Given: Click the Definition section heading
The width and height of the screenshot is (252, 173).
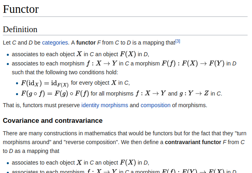Looking at the screenshot, I should [x=20, y=29].
